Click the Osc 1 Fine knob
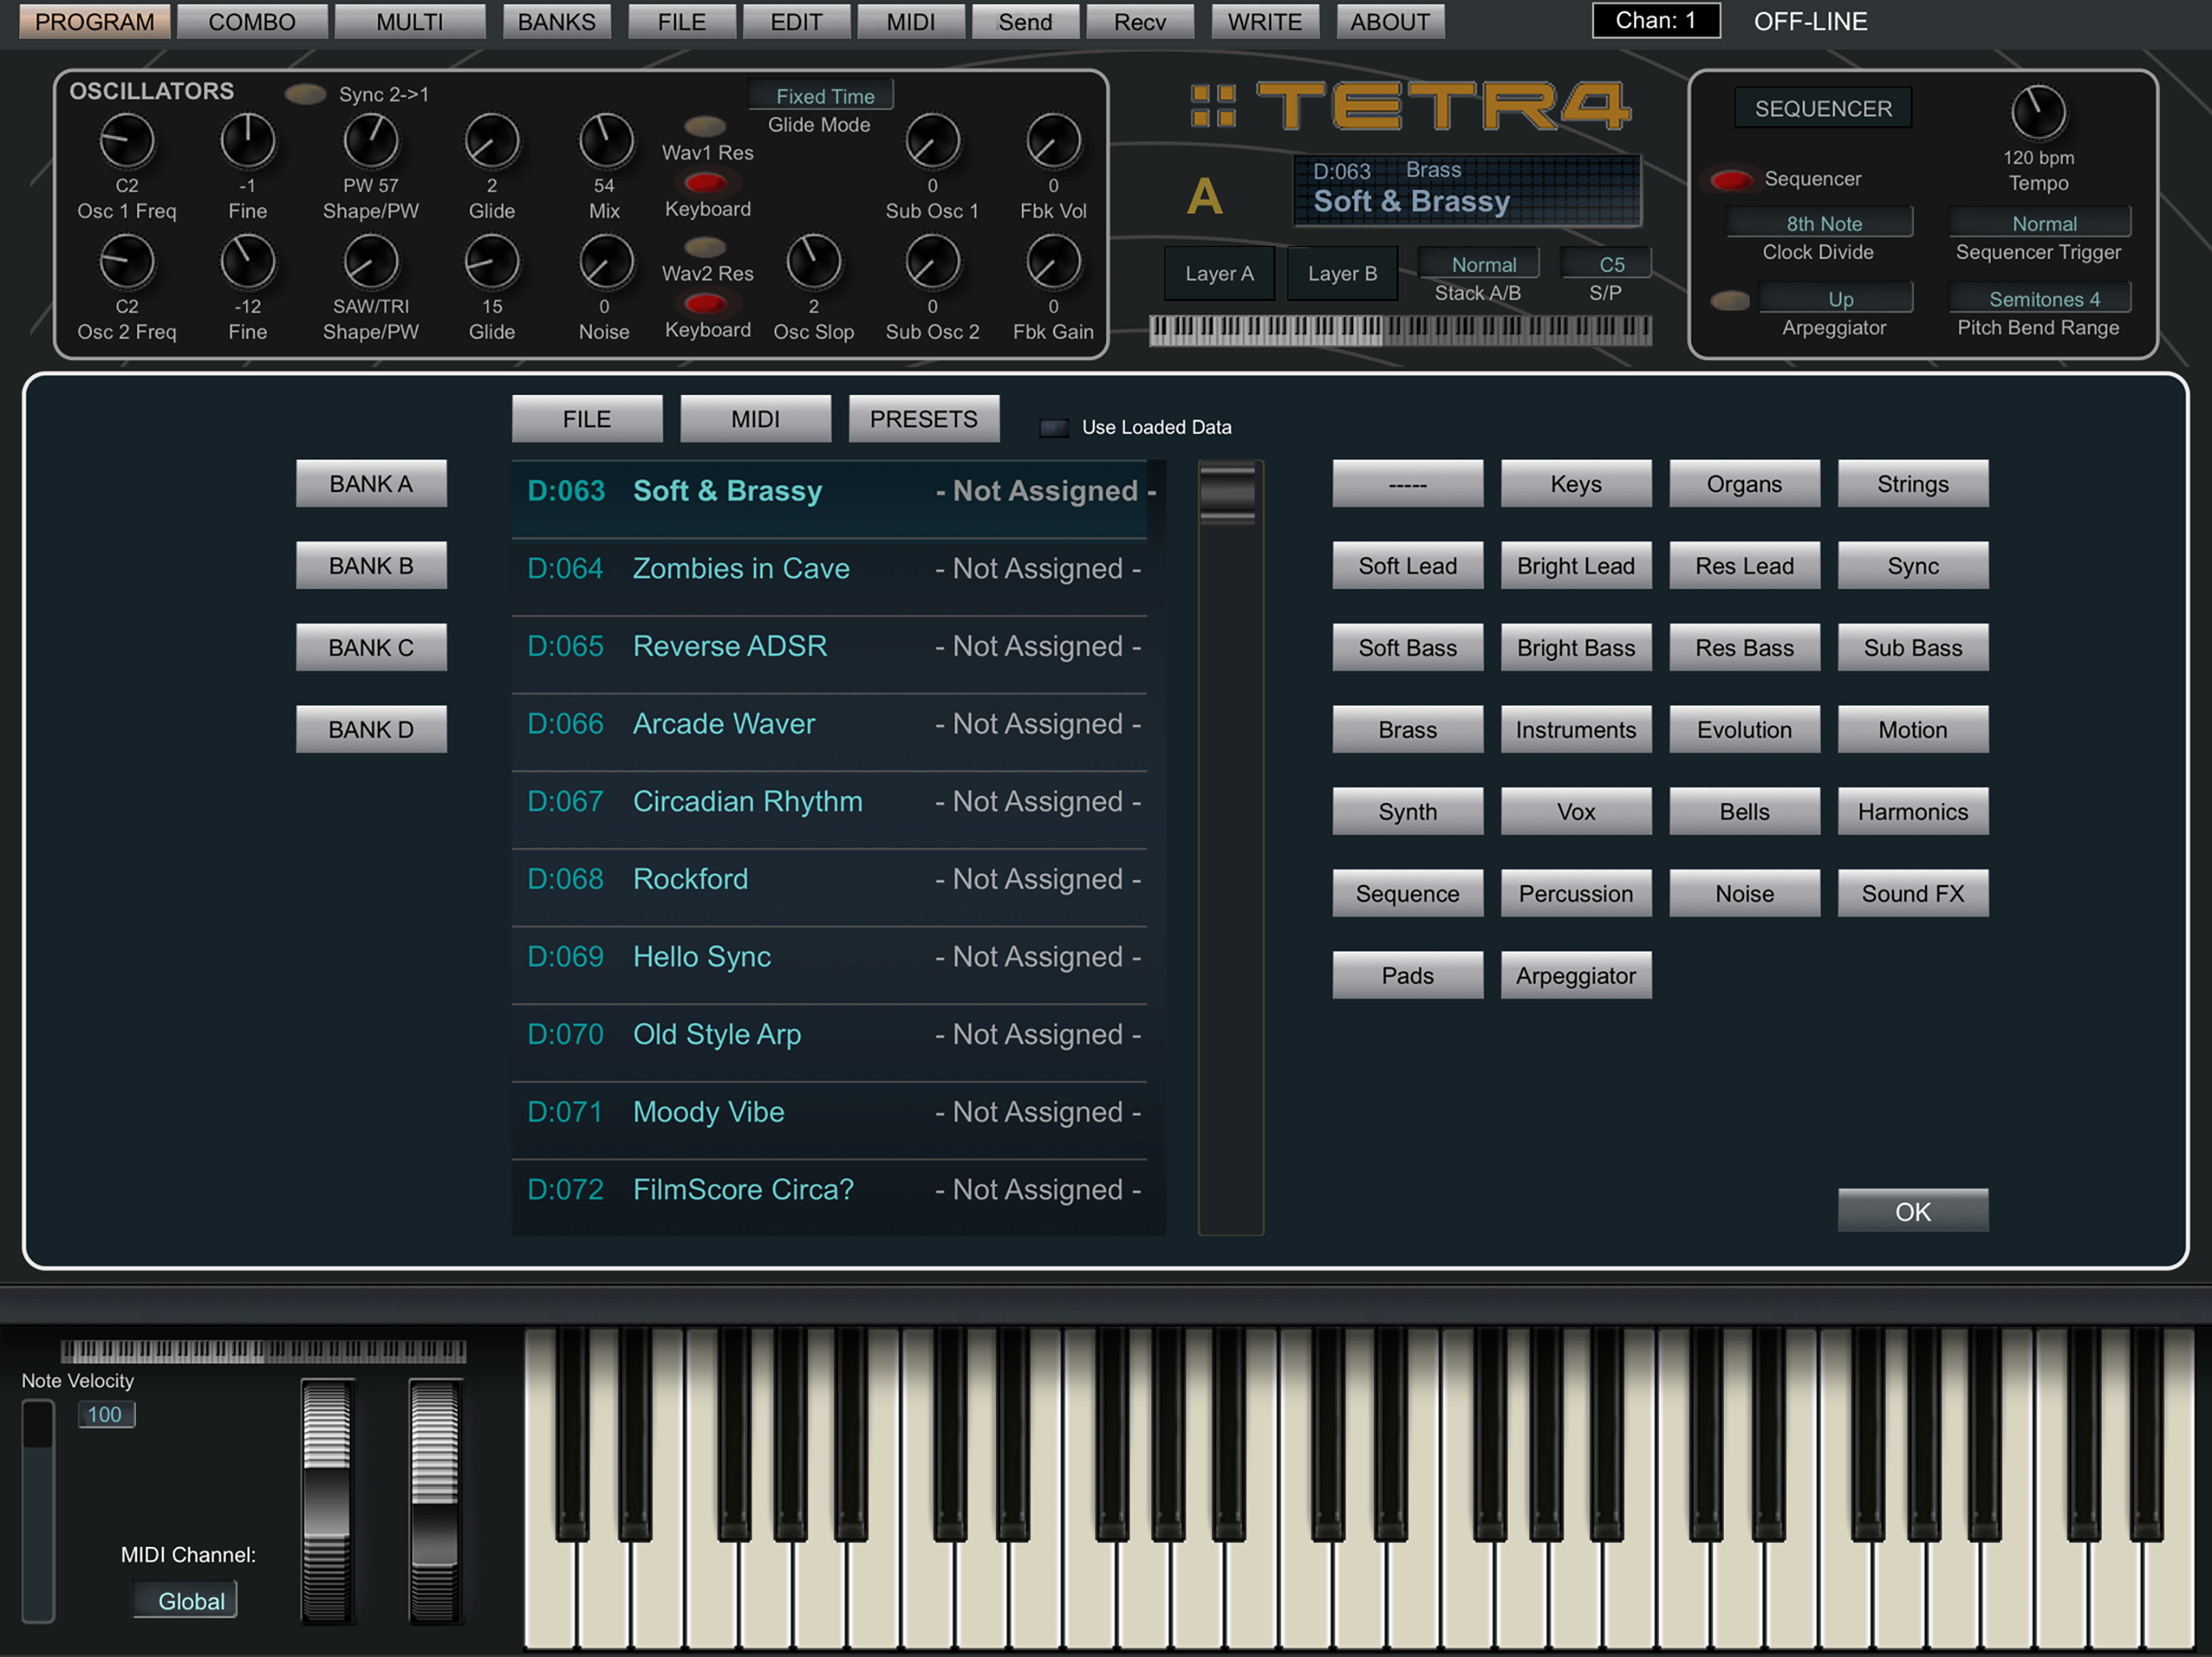Image resolution: width=2212 pixels, height=1657 pixels. 247,141
